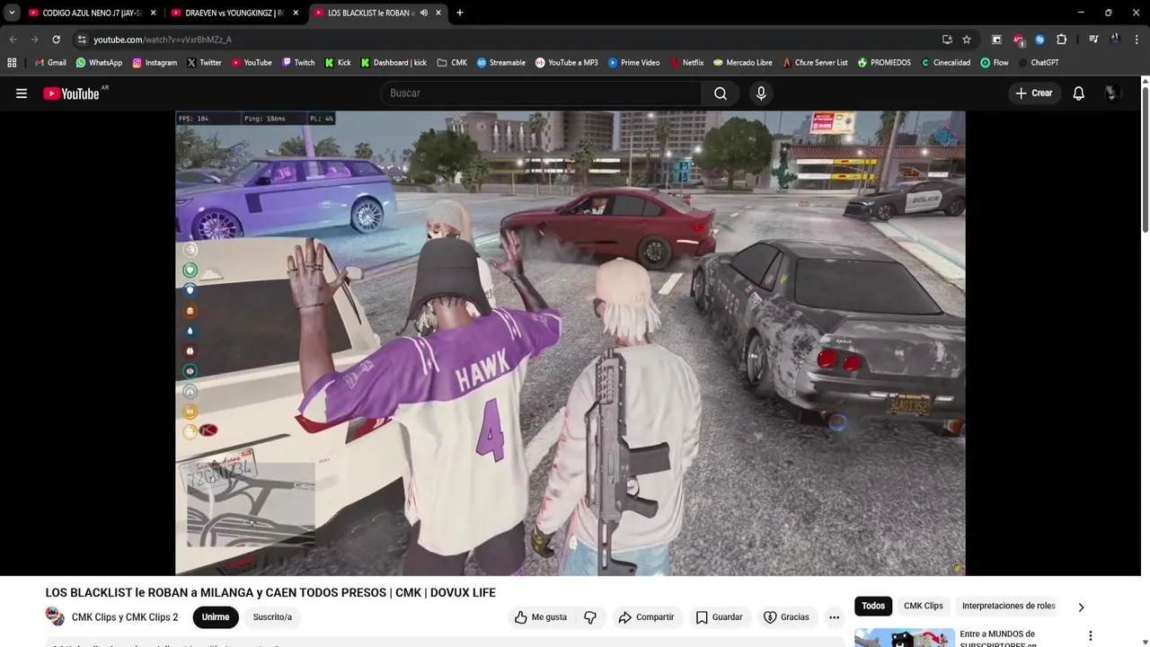Reload the current page
This screenshot has height=647, width=1150.
(x=56, y=40)
